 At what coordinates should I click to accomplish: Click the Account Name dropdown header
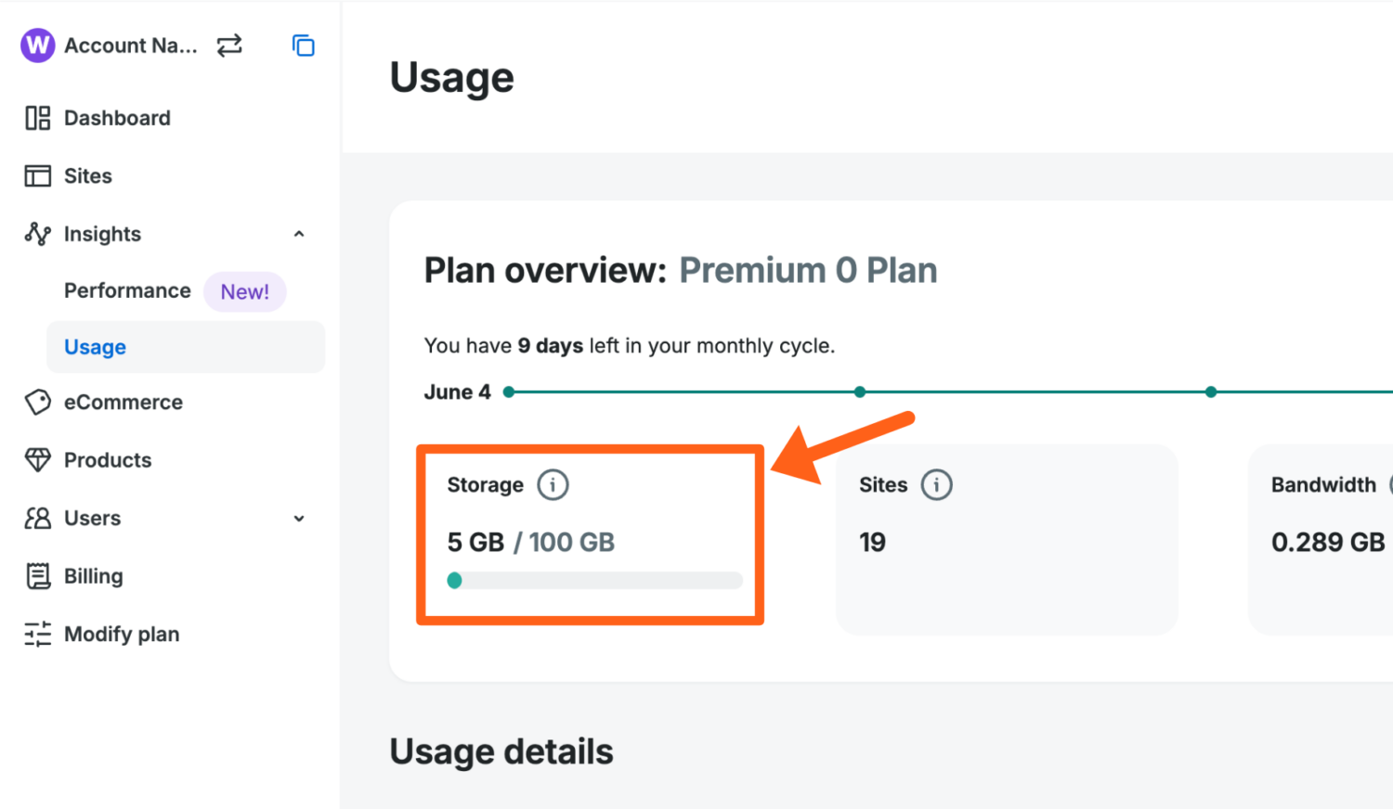[130, 45]
